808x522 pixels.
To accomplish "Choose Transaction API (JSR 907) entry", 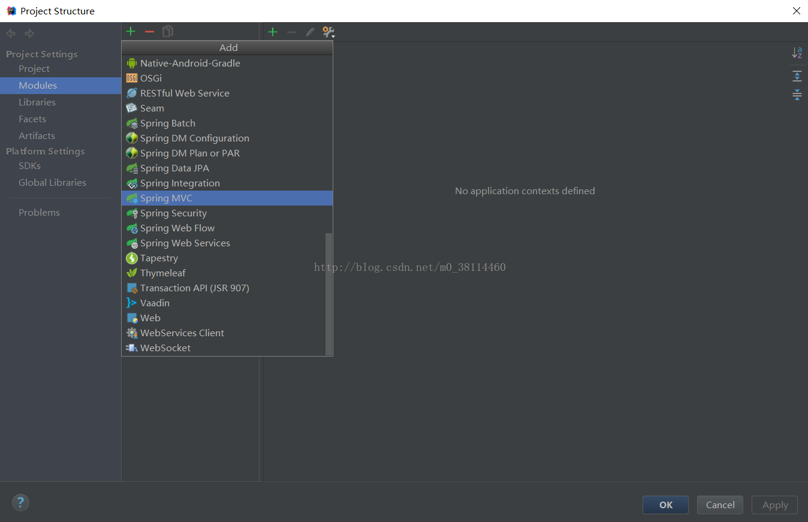I will [224, 288].
